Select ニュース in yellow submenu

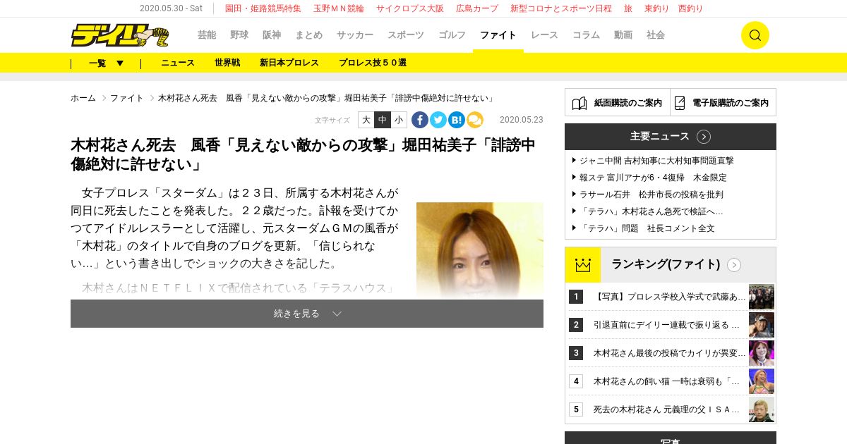pos(178,63)
